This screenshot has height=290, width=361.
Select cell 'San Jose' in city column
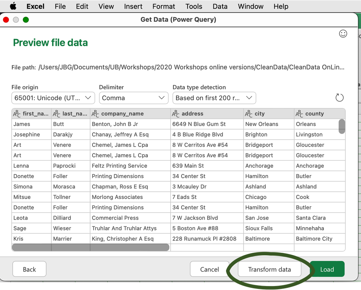(x=269, y=218)
